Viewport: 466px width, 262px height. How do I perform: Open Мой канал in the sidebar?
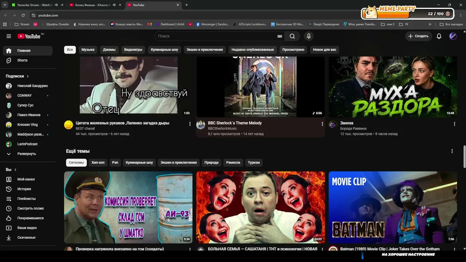point(28,179)
